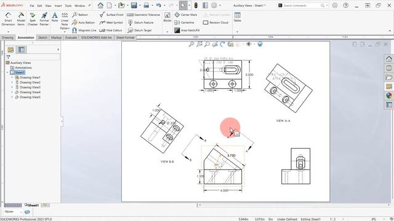This screenshot has height=221, width=394.
Task: Open the Insert menu
Action: pyautogui.click(x=58, y=6)
